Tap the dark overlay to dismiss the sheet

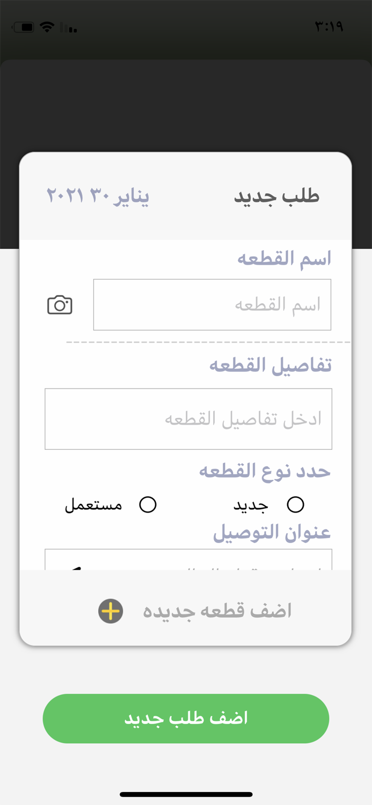(186, 102)
